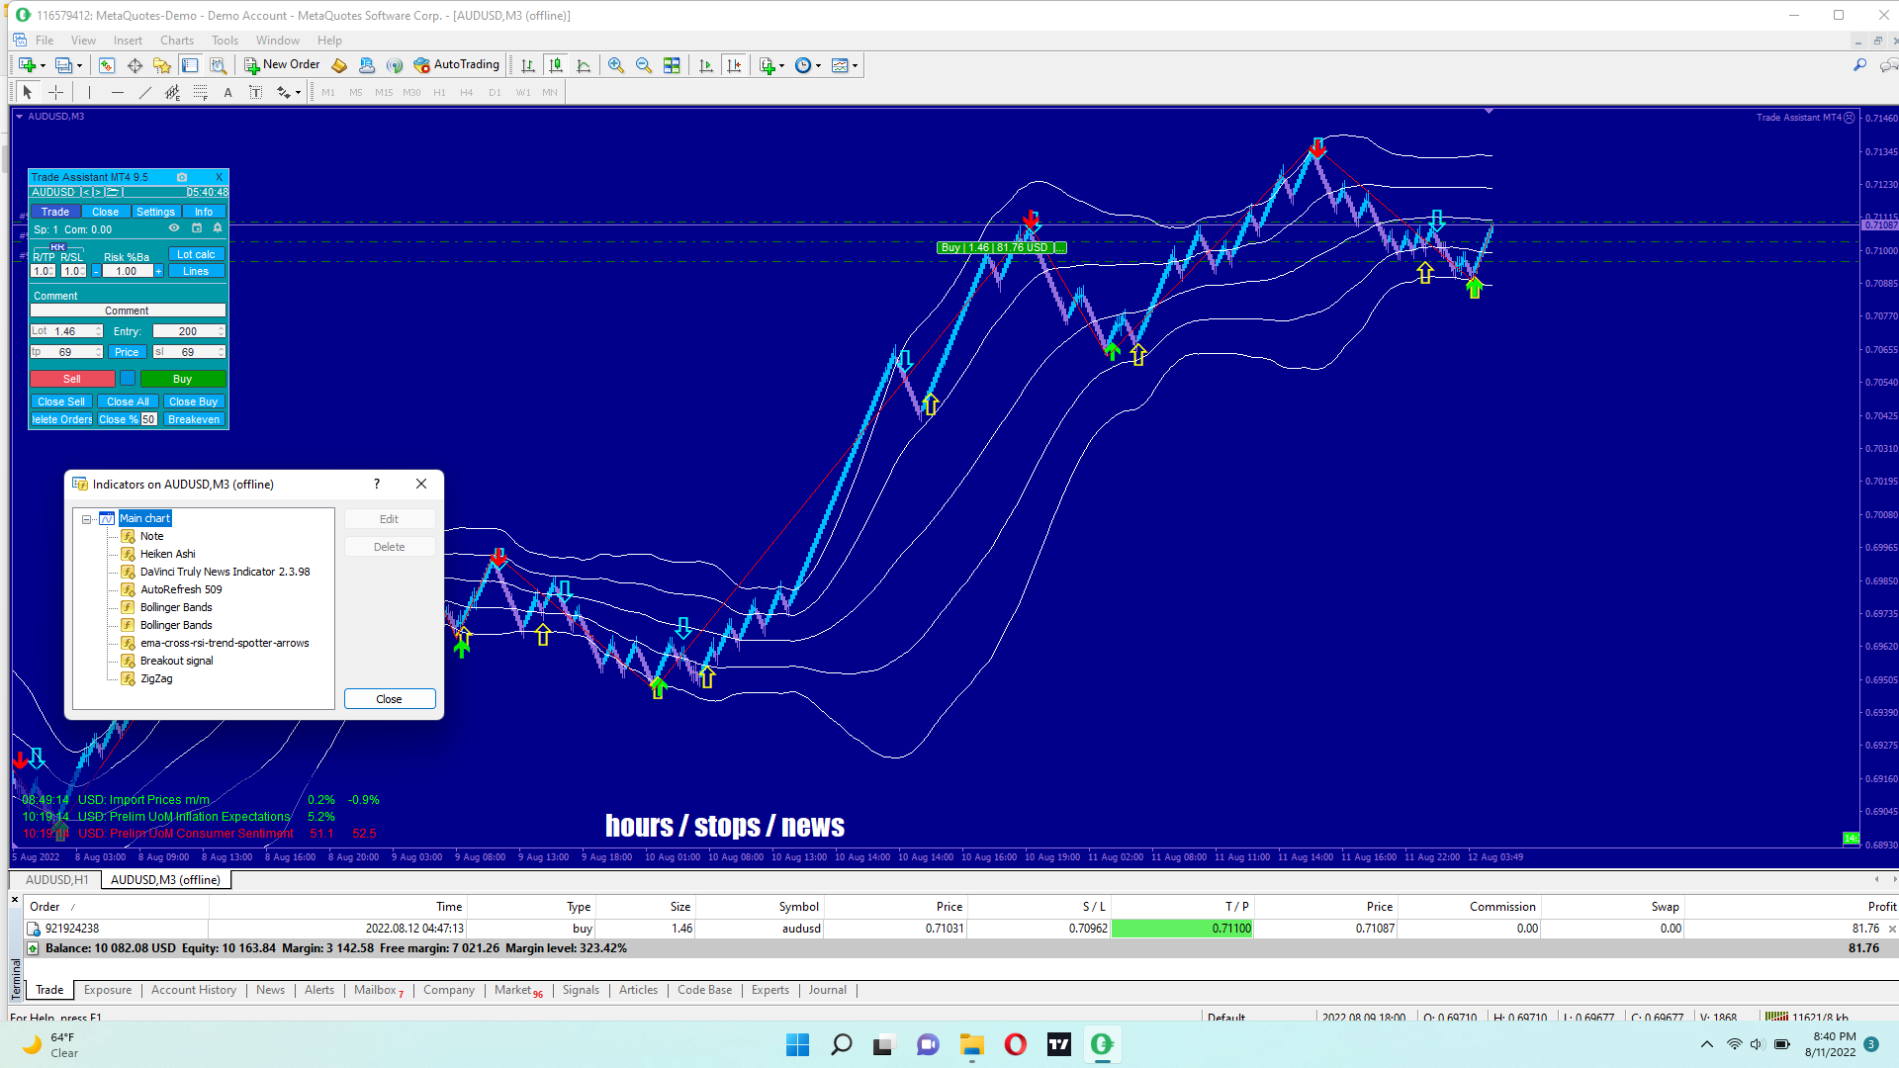Open the Trade Assistant calendar icon
Viewport: 1899px width, 1068px height.
point(197,228)
